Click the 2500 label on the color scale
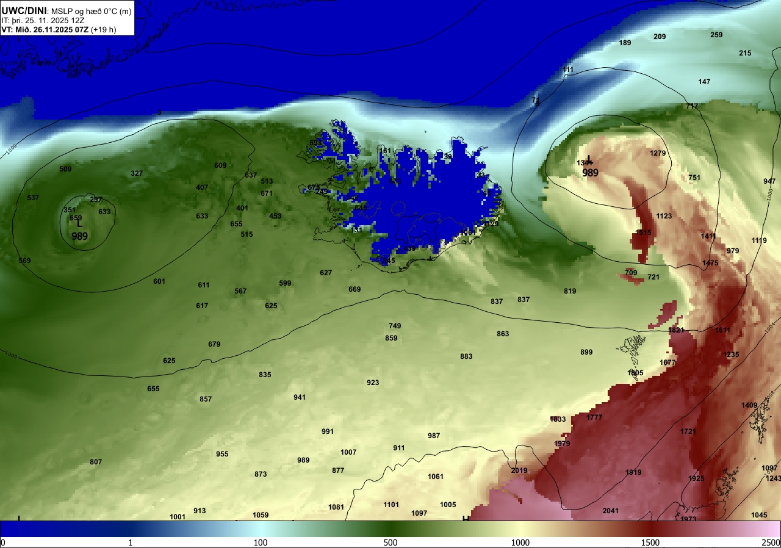This screenshot has width=781, height=548. (x=771, y=543)
